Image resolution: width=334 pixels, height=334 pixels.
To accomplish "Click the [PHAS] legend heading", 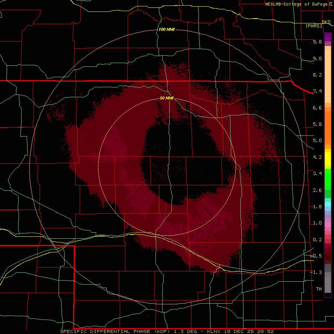I will click(x=314, y=26).
